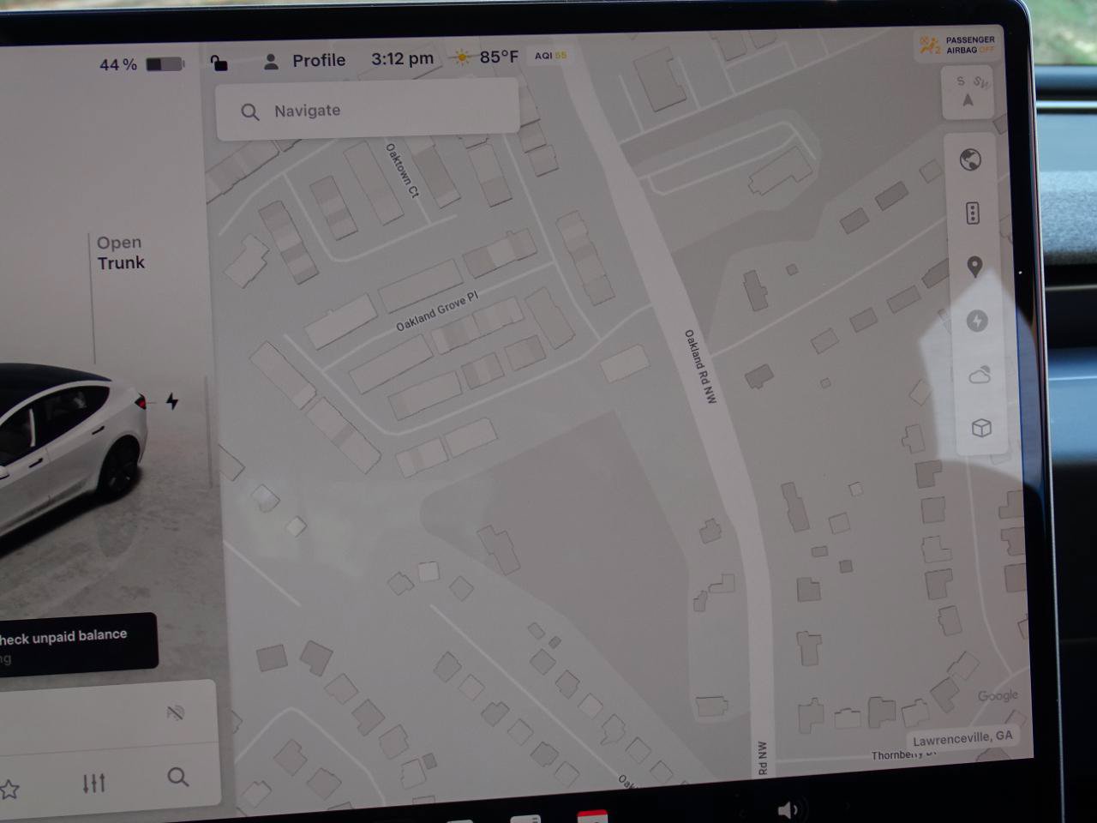This screenshot has height=823, width=1097.
Task: Open the favorites star icon
Action: [9, 789]
